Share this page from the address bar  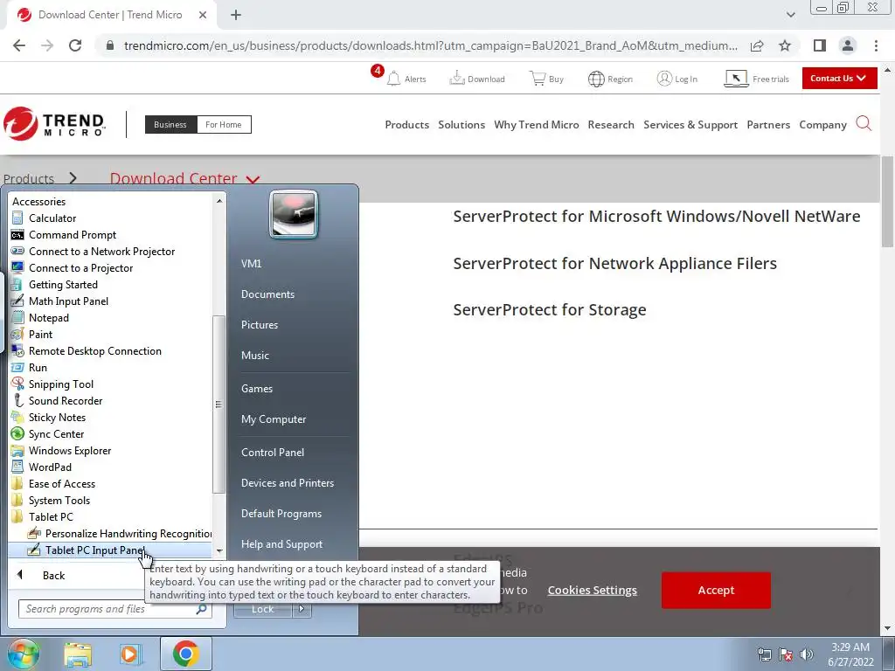point(757,45)
